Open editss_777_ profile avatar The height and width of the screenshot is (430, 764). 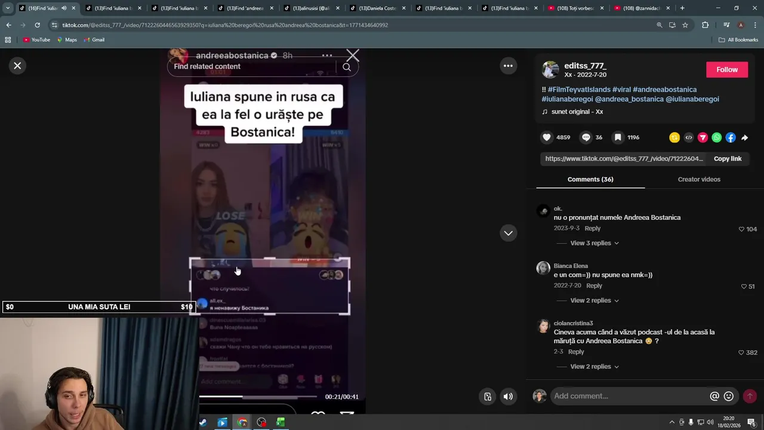pos(550,70)
